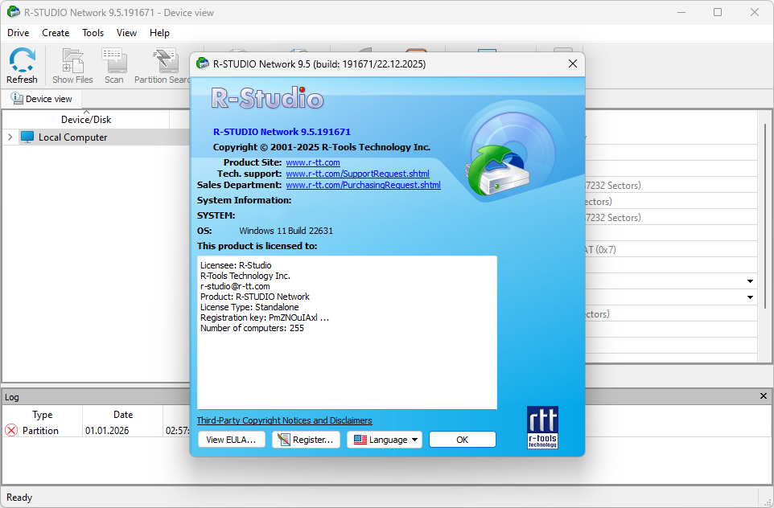This screenshot has height=508, width=774.
Task: Click the Licensee: R-Studio line
Action: [x=236, y=265]
